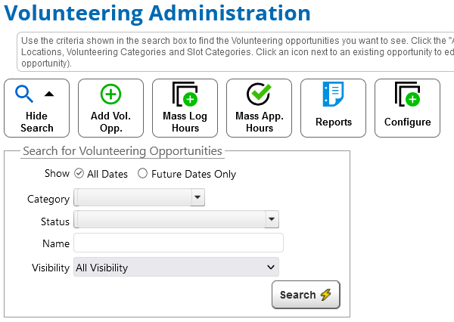The image size is (454, 322).
Task: Click the magnifying glass Hide Search icon
Action: click(24, 94)
